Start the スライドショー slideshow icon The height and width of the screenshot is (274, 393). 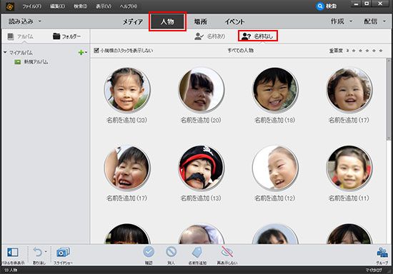tap(63, 252)
